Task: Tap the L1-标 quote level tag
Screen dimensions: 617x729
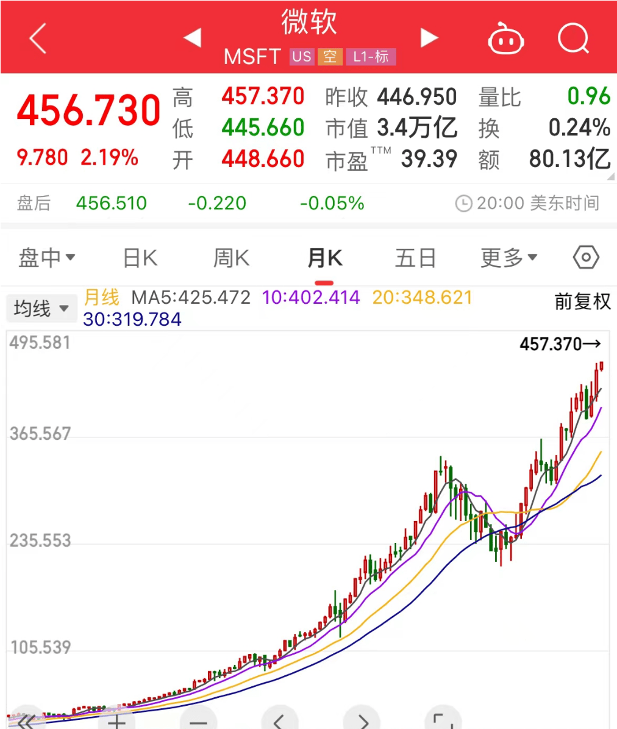Action: (x=371, y=57)
